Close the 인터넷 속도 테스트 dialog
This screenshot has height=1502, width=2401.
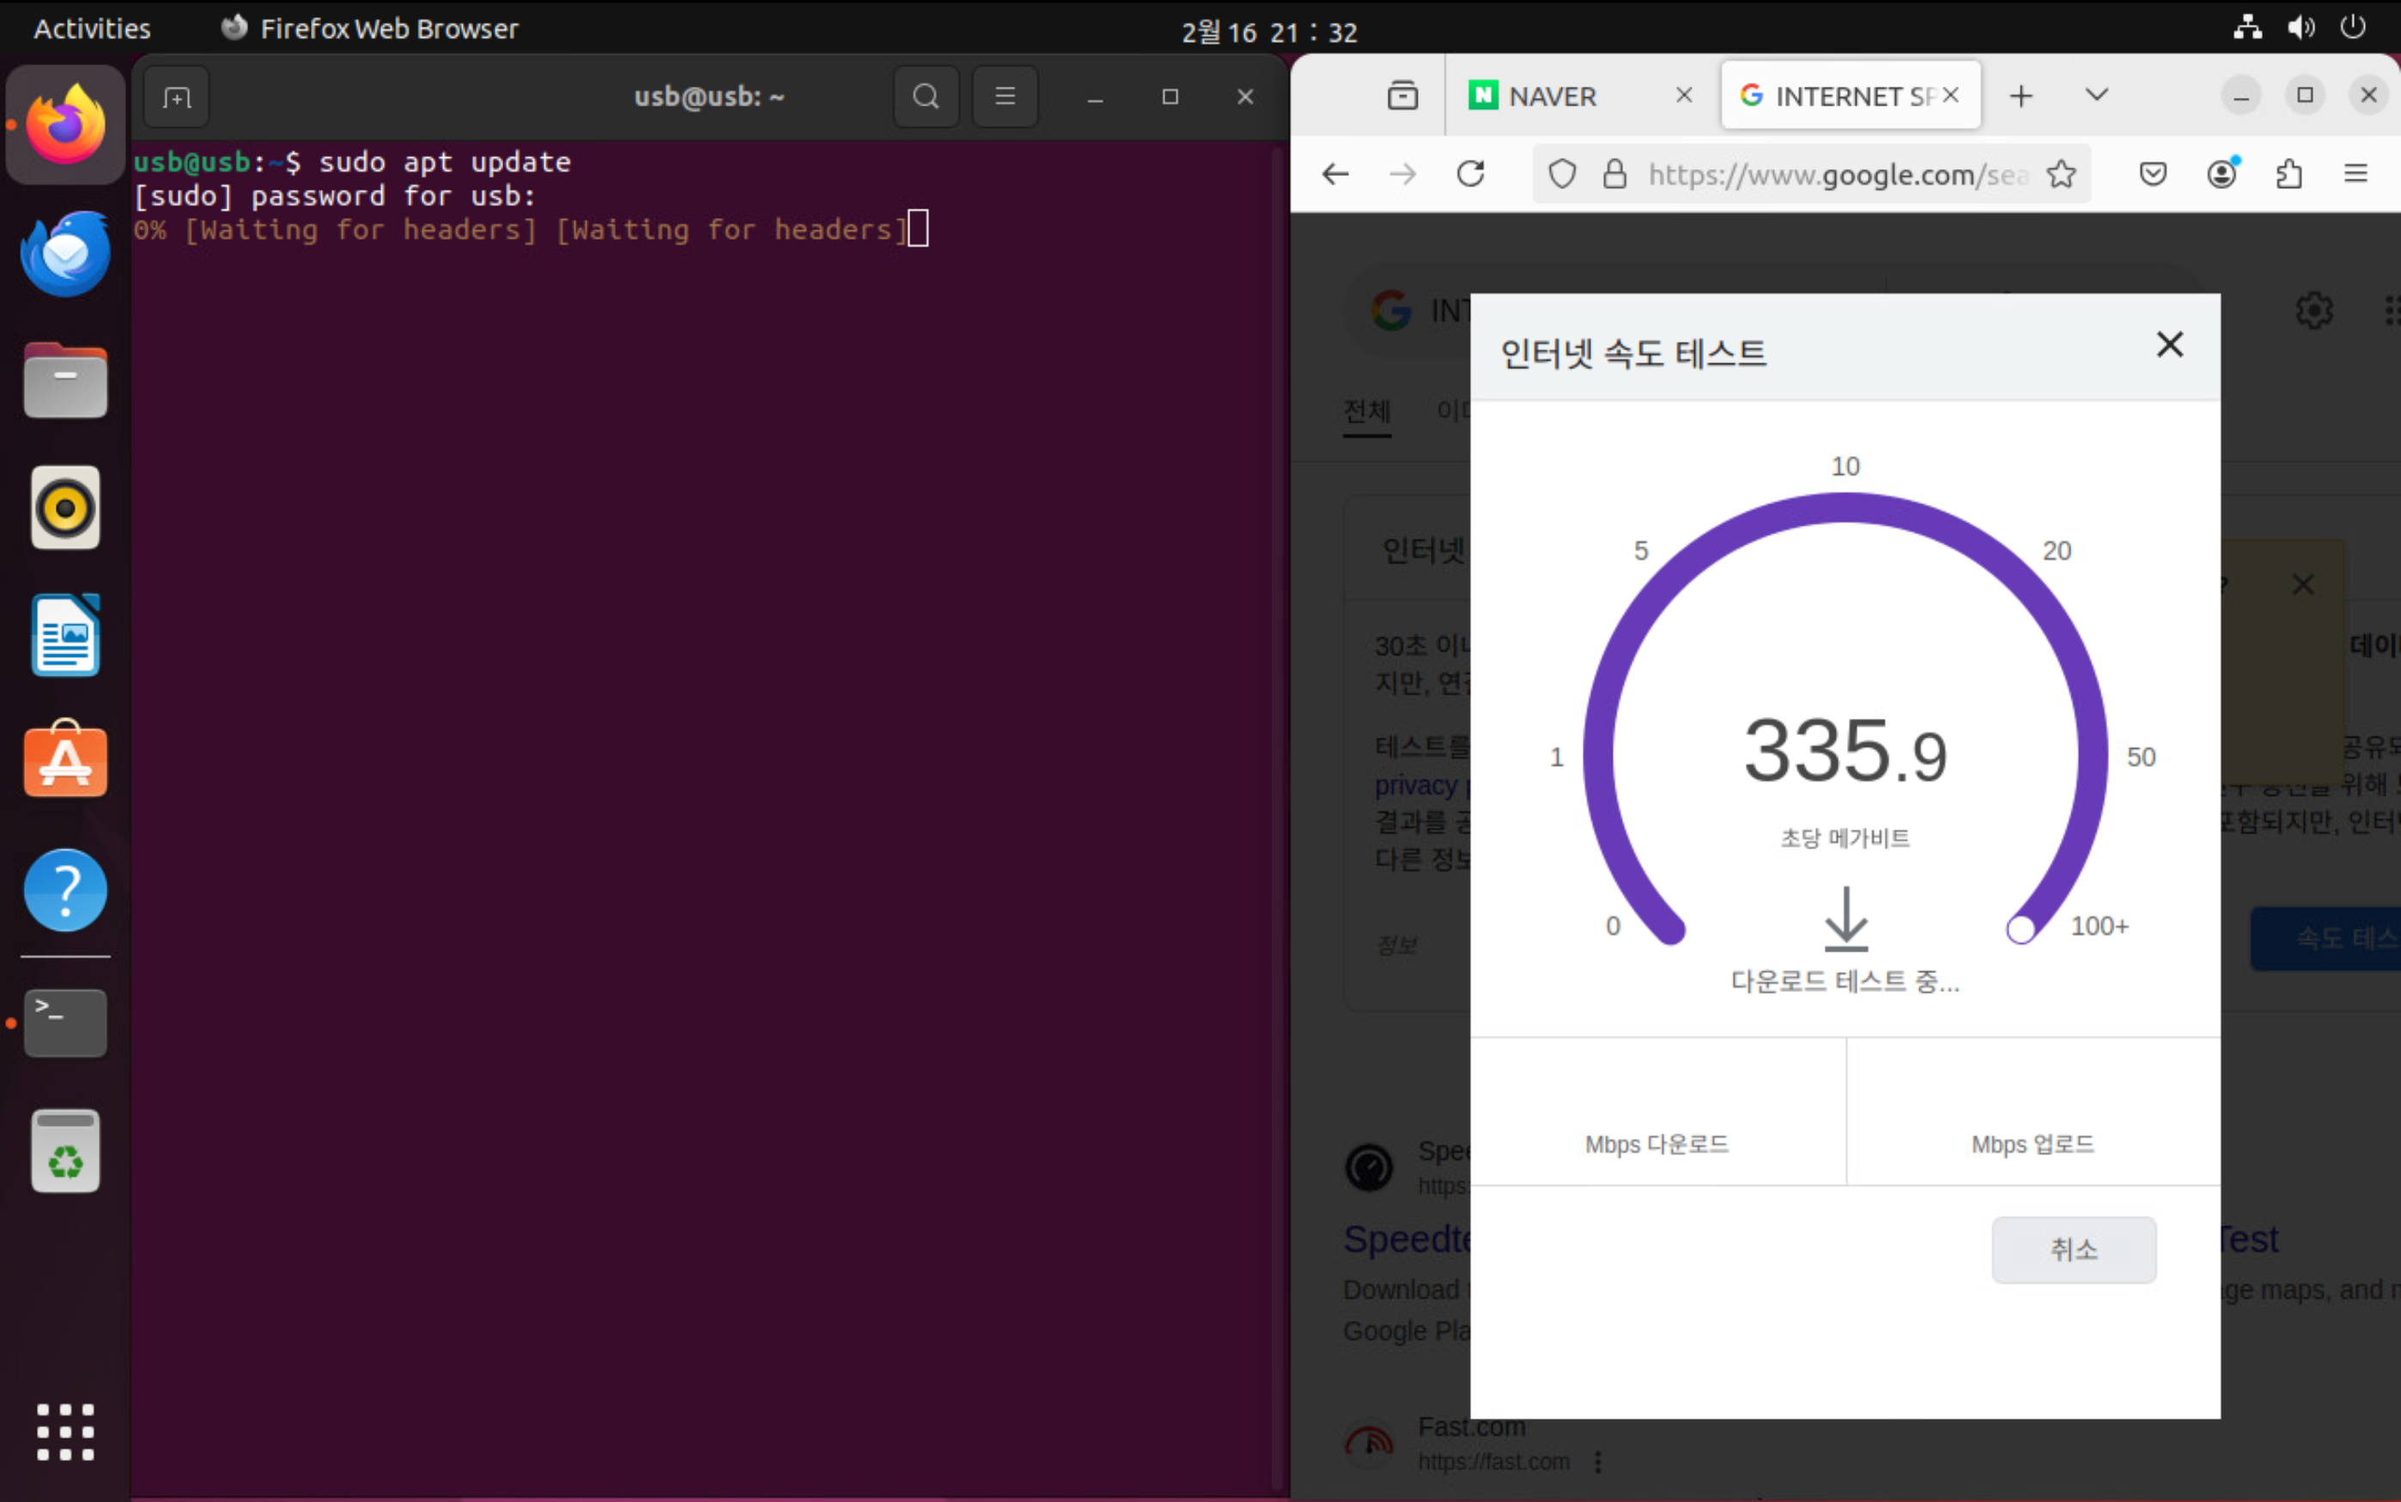point(2169,344)
